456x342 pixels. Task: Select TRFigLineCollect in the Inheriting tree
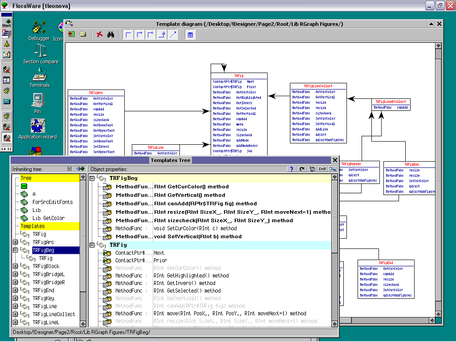53,314
